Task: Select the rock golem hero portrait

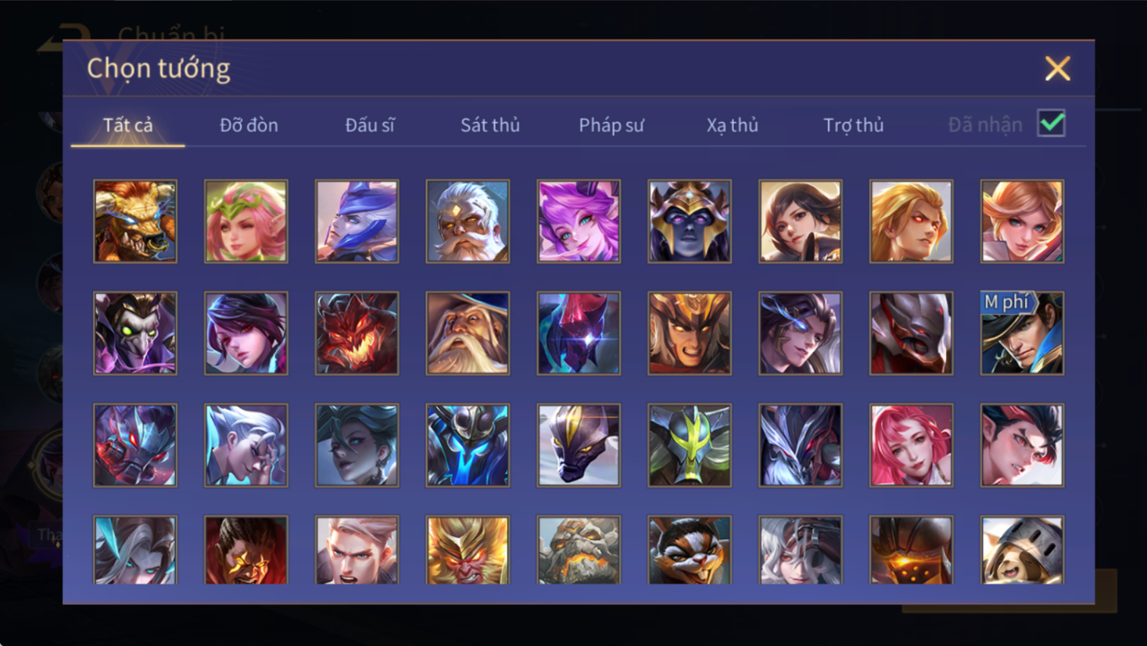Action: click(x=579, y=550)
